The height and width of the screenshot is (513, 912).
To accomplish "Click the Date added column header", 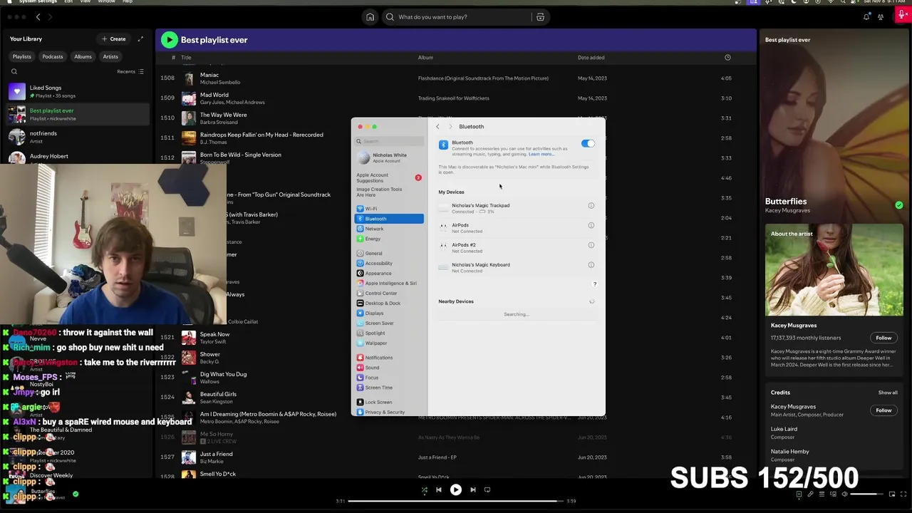I will (x=591, y=58).
